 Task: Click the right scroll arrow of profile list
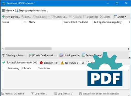tap(128, 49)
